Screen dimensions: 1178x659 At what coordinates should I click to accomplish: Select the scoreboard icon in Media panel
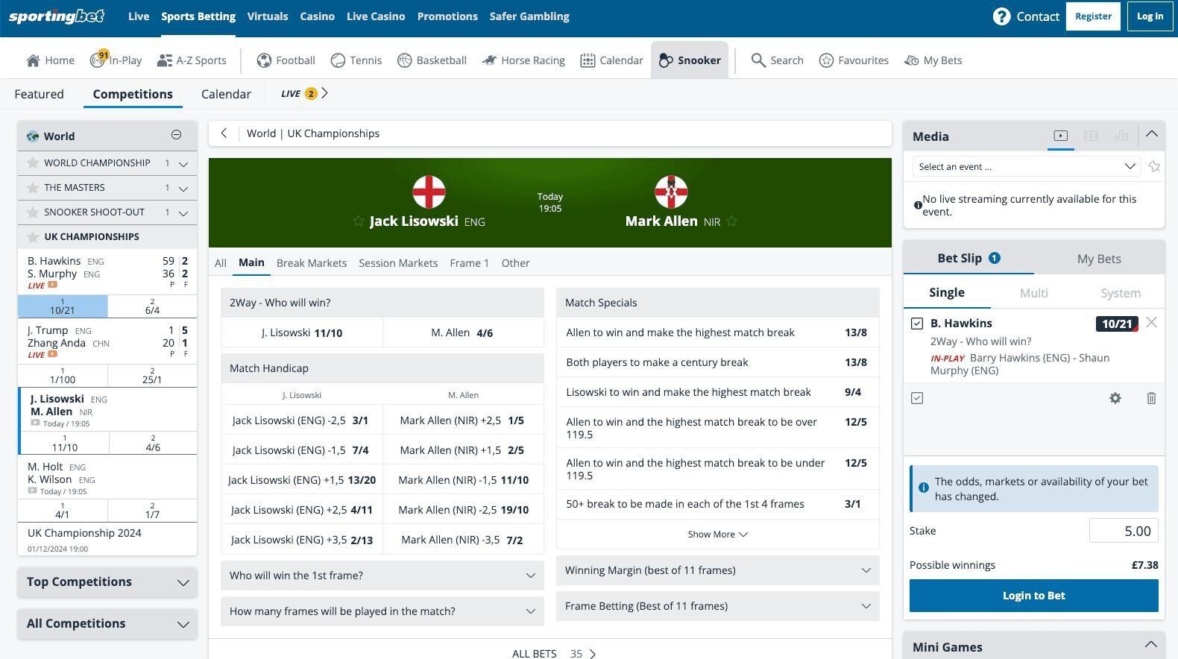tap(1091, 136)
